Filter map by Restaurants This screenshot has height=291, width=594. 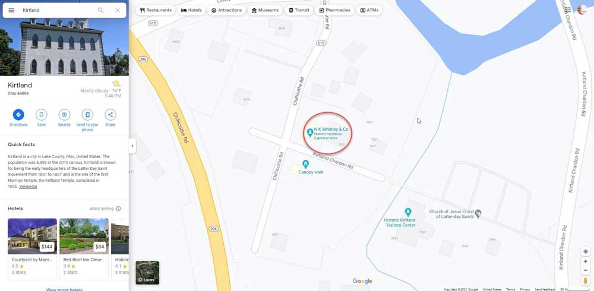click(x=156, y=10)
